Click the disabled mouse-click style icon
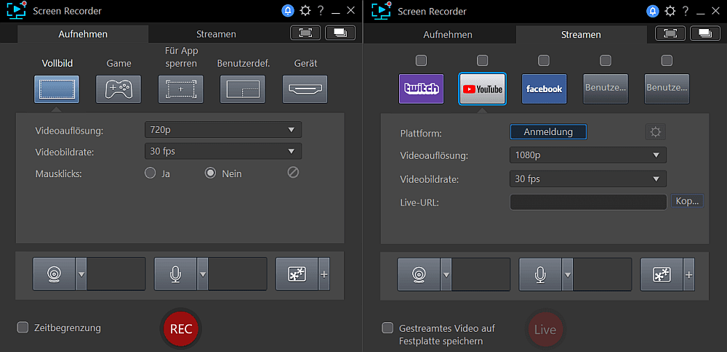 (x=293, y=173)
